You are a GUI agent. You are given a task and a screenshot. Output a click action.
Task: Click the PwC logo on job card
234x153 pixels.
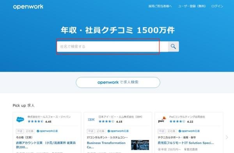tap(162, 120)
